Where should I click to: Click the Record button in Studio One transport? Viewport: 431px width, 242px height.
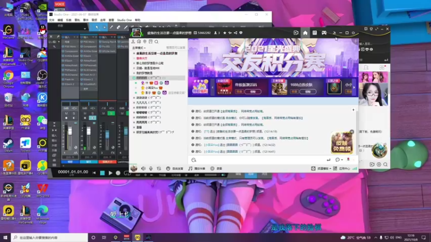(x=118, y=173)
